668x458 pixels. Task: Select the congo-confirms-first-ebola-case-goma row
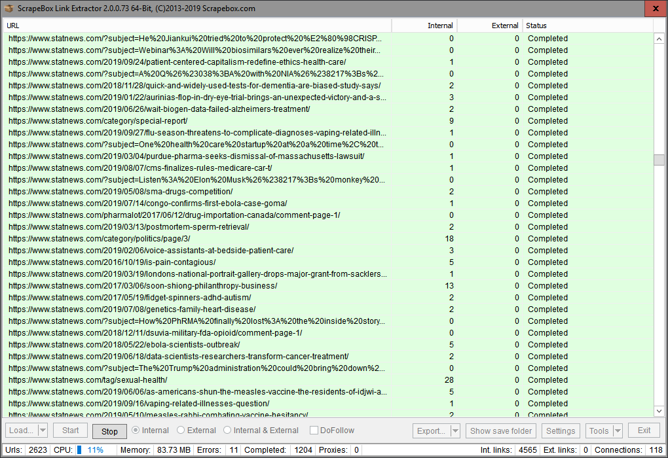click(x=328, y=203)
